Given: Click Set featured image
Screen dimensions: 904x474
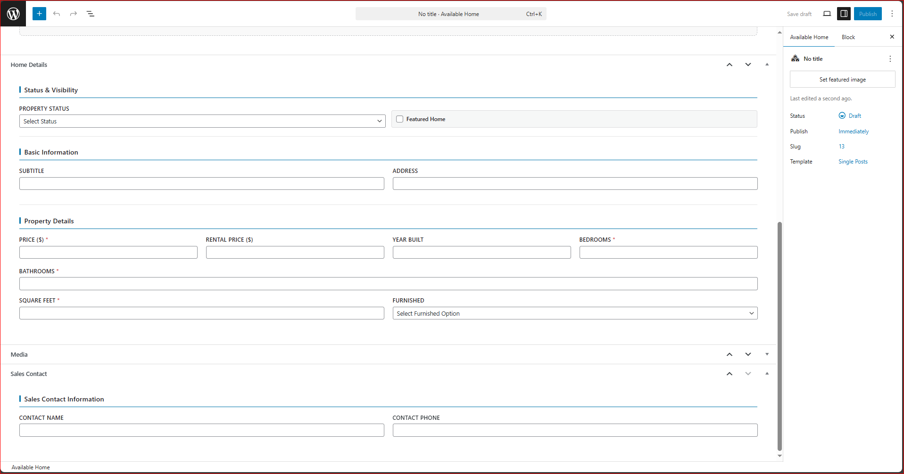Looking at the screenshot, I should [842, 79].
